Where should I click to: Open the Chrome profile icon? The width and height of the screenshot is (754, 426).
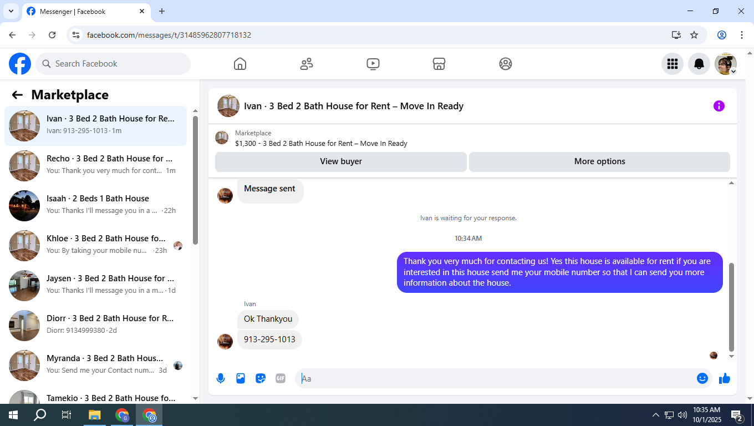coord(722,35)
